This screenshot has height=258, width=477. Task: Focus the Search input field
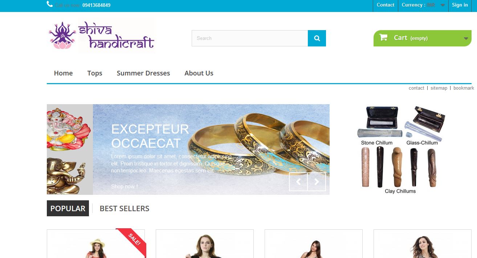pos(250,38)
